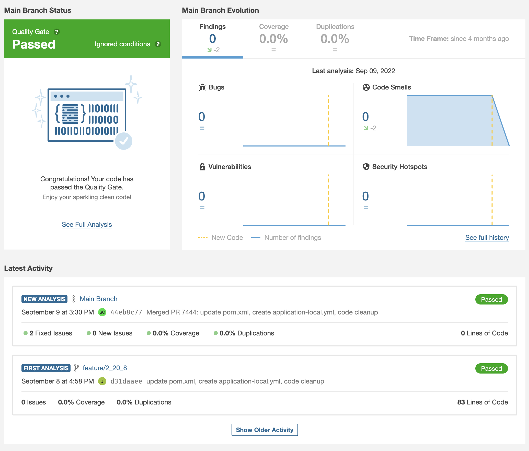
Task: Click the Bugs icon
Action: tap(202, 87)
